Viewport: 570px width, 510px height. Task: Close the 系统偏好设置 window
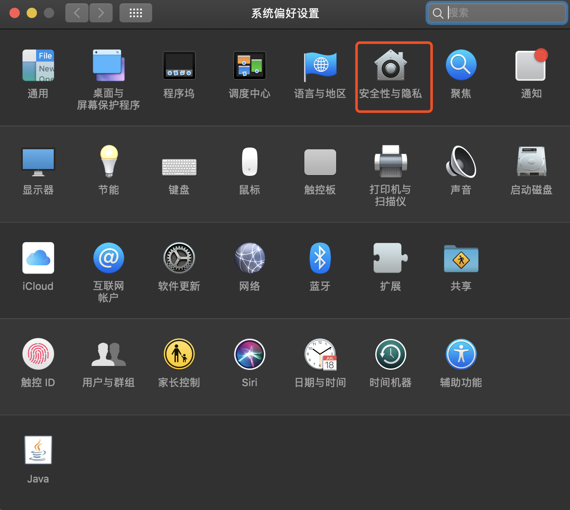click(15, 13)
